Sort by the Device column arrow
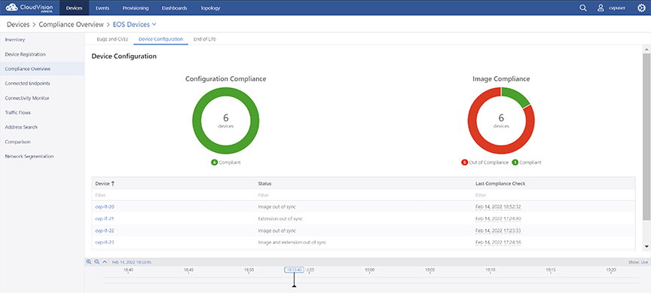 113,184
